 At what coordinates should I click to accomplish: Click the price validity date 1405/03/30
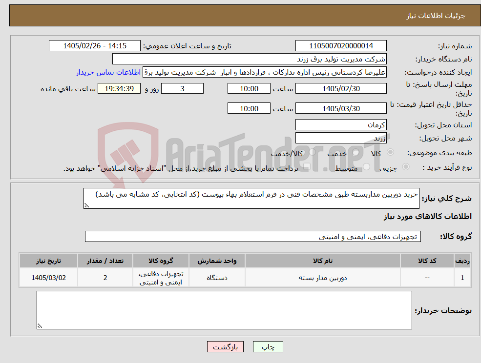coord(341,108)
